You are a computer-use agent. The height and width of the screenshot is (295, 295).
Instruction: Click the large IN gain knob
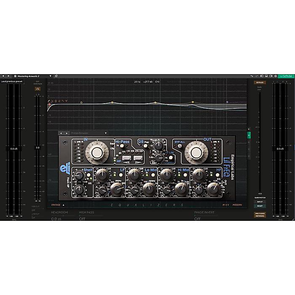(97, 153)
